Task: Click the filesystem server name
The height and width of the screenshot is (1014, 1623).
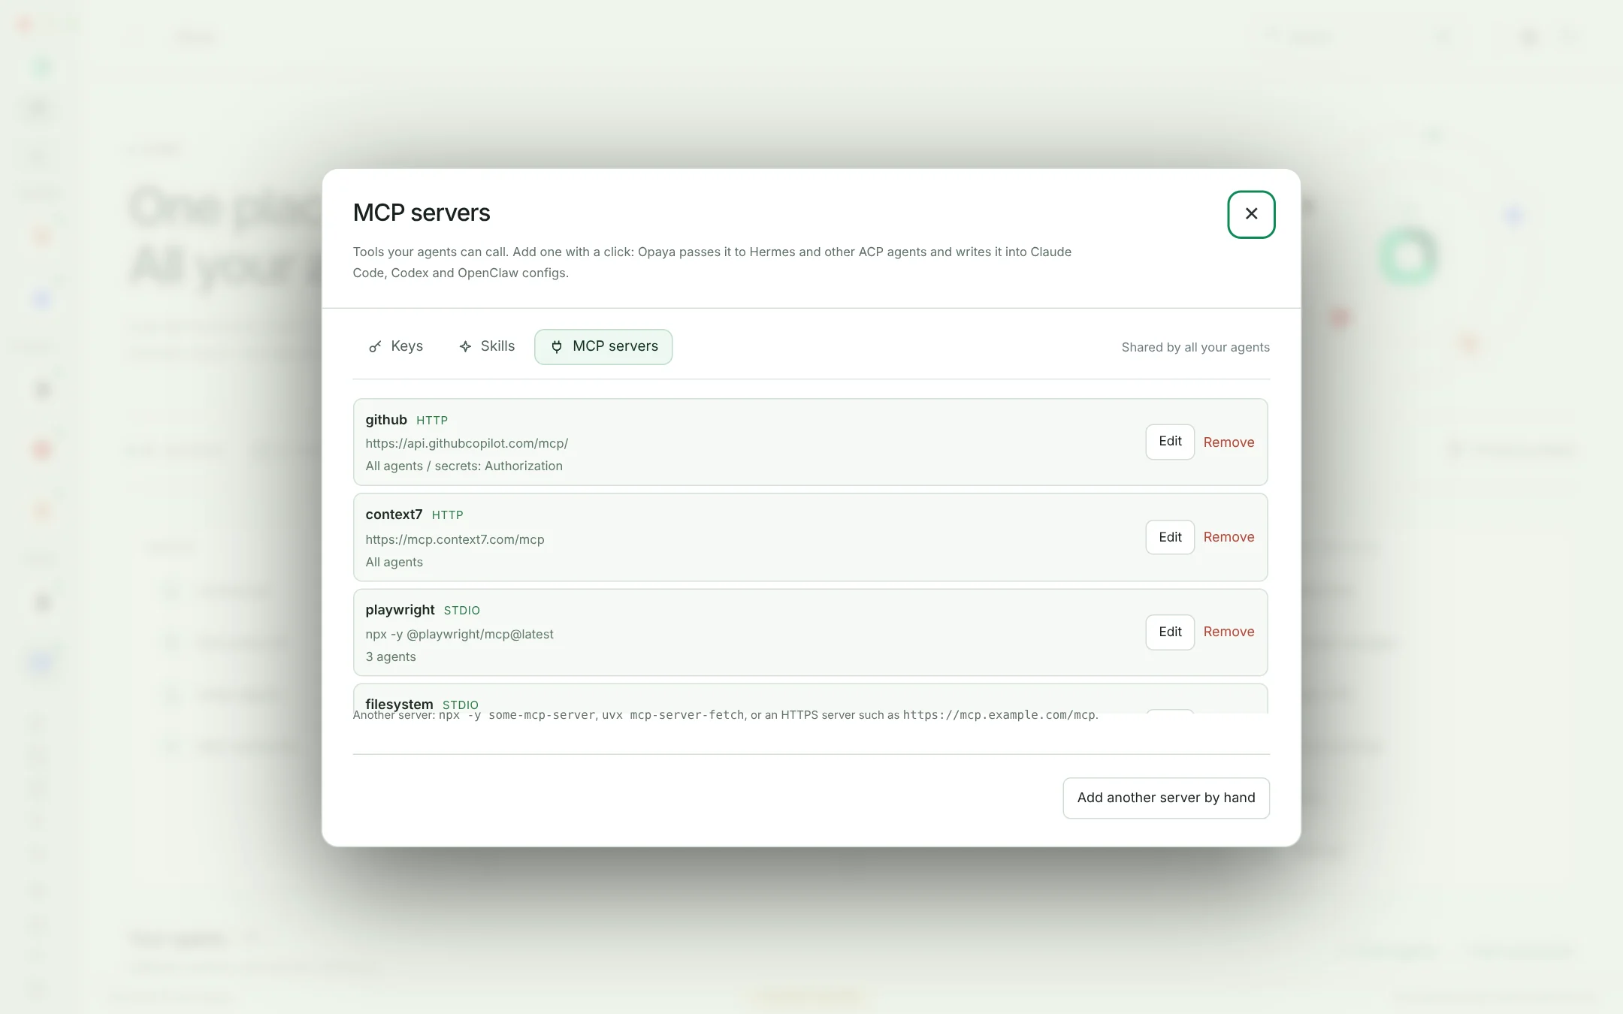Action: (x=399, y=704)
